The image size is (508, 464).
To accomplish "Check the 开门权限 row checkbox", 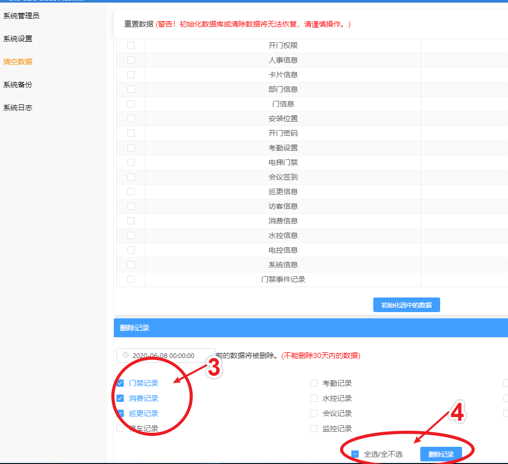I will (131, 45).
